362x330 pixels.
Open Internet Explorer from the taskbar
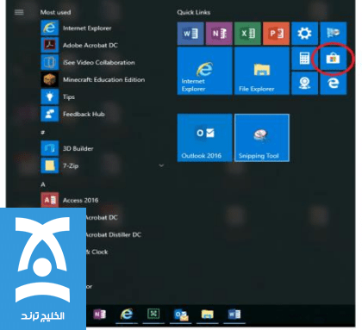tap(127, 314)
